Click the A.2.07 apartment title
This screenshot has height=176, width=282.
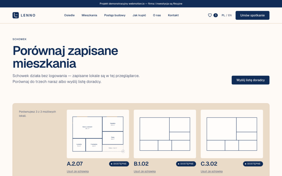click(x=75, y=164)
